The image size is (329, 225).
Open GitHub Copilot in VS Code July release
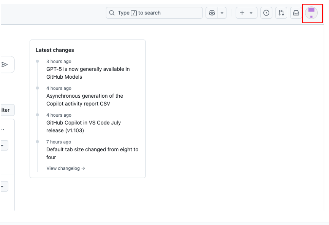tap(84, 127)
